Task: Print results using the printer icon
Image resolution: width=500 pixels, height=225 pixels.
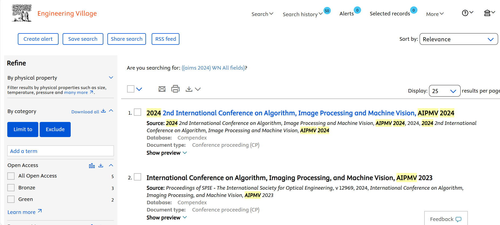Action: tap(175, 89)
